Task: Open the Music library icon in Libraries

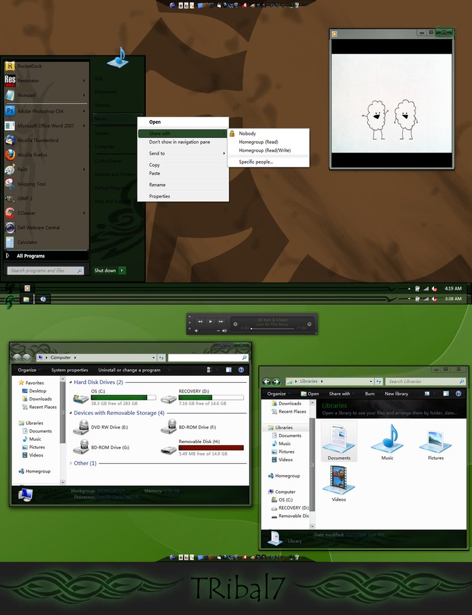Action: (387, 442)
